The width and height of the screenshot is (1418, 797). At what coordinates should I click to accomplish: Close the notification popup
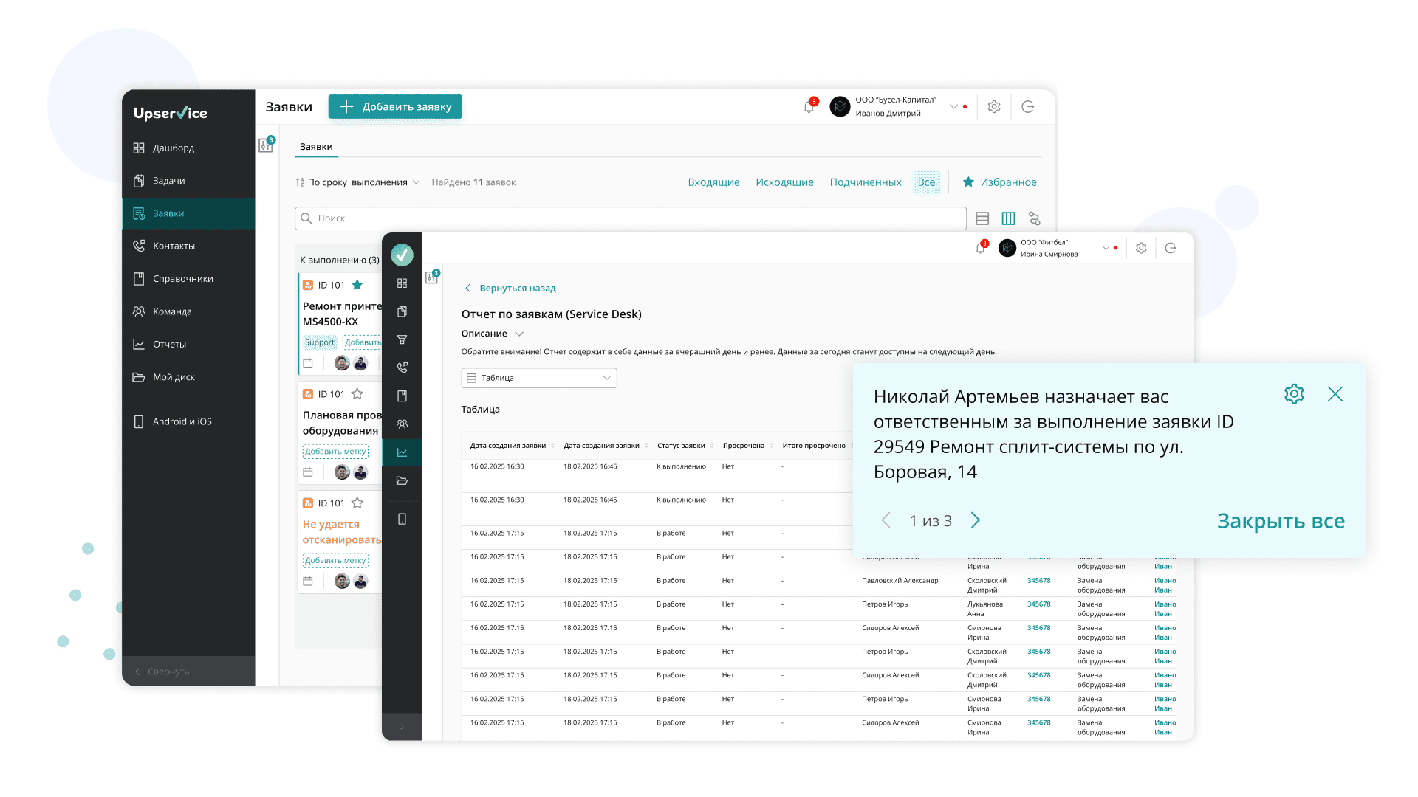pyautogui.click(x=1335, y=394)
